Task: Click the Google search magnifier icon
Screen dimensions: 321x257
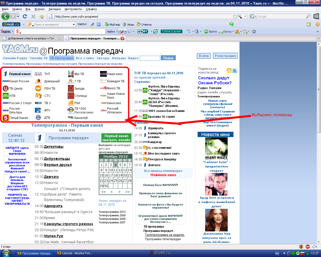Action: pyautogui.click(x=308, y=16)
